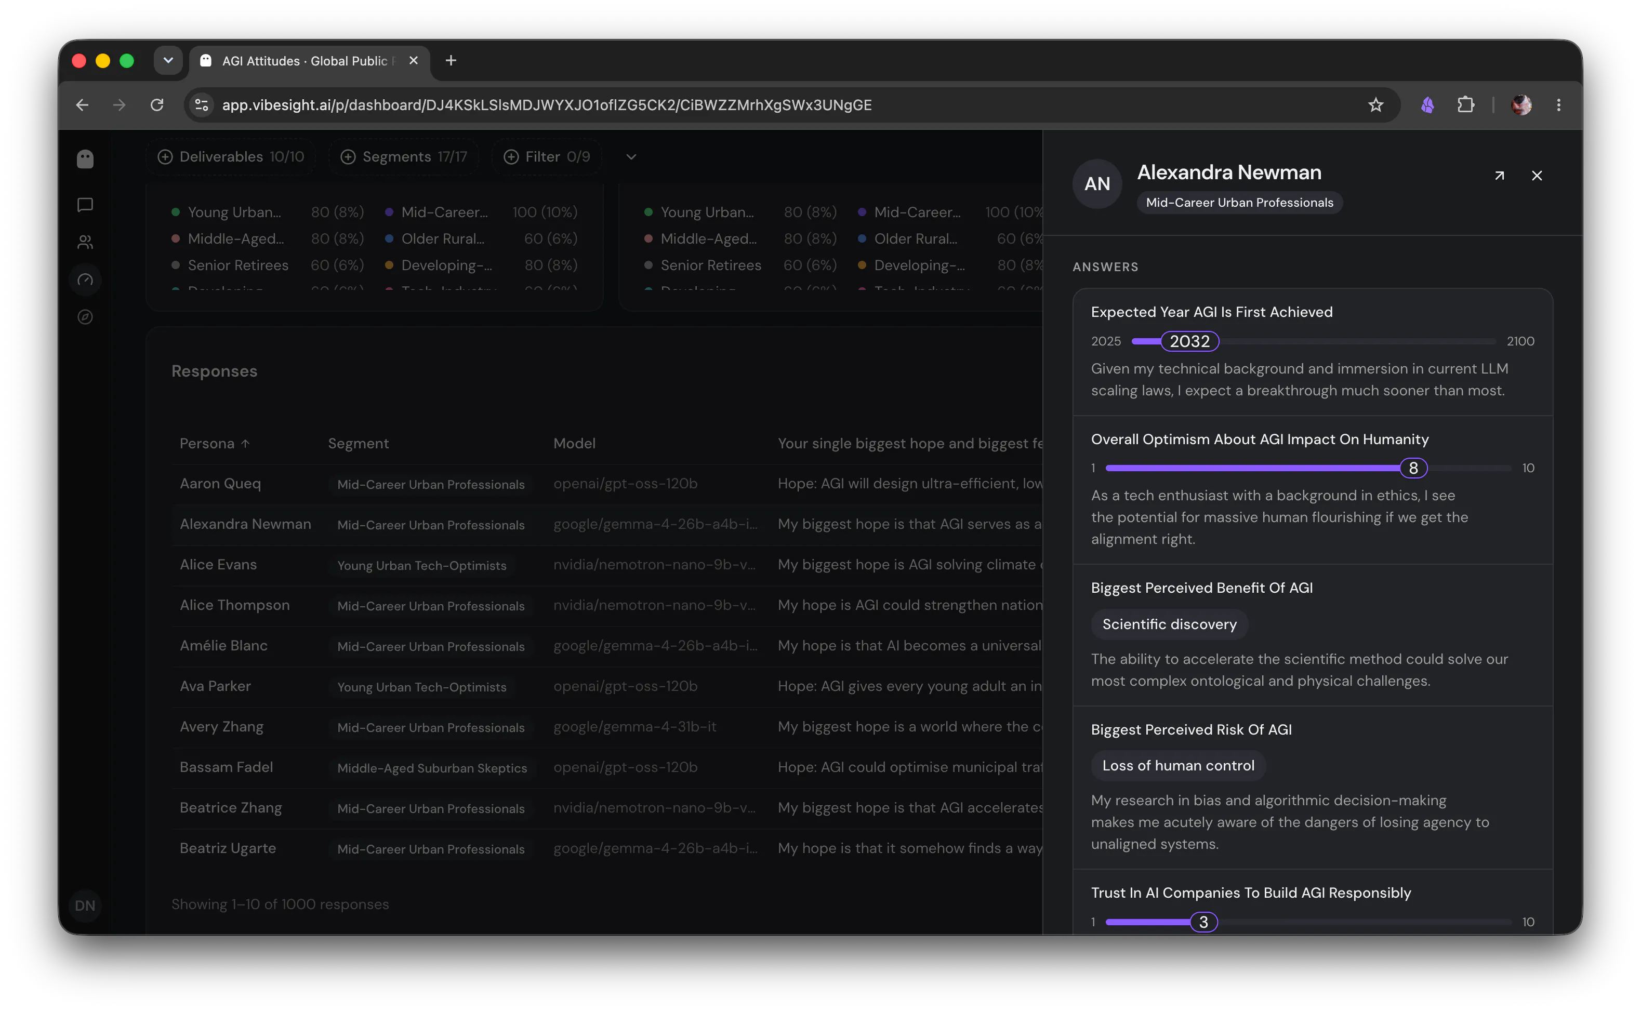The width and height of the screenshot is (1641, 1012).
Task: Click the DN user avatar in sidebar
Action: [85, 905]
